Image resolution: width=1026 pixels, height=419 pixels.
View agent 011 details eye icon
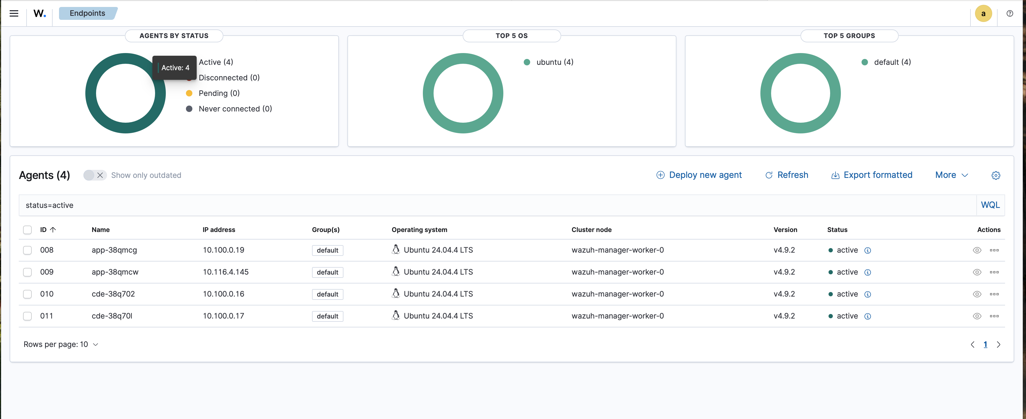[x=977, y=316]
